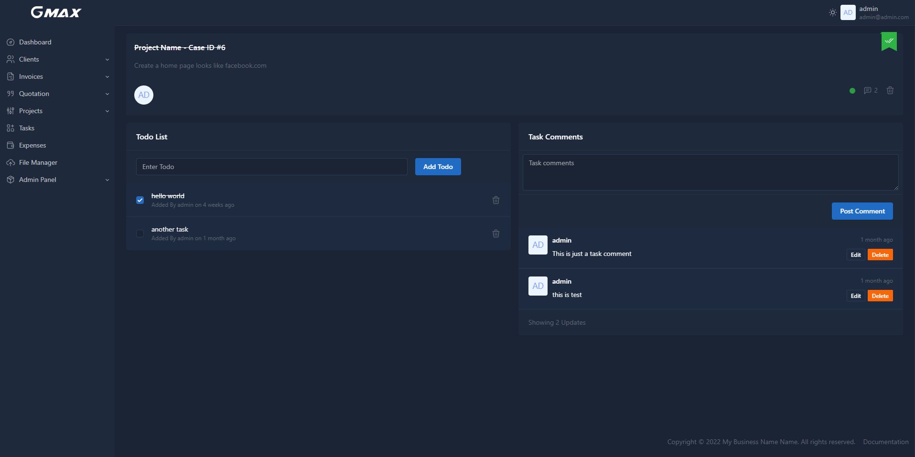Expand the Clients submenu chevron

click(107, 60)
